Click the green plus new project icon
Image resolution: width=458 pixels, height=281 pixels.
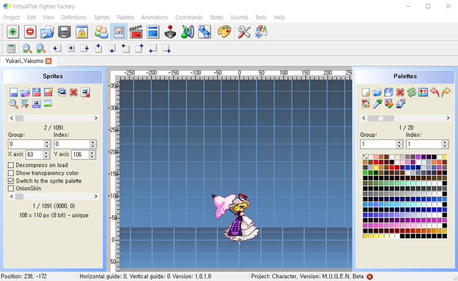(12, 31)
